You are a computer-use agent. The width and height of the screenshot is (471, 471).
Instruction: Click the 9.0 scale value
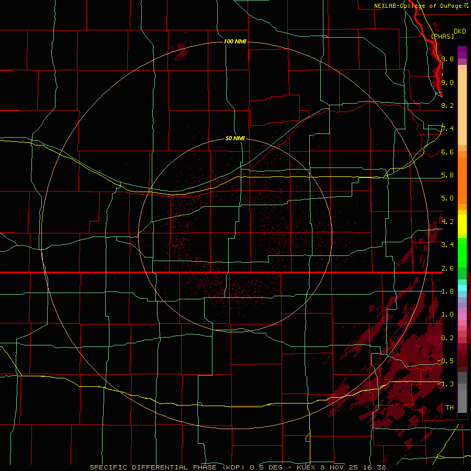click(x=447, y=82)
